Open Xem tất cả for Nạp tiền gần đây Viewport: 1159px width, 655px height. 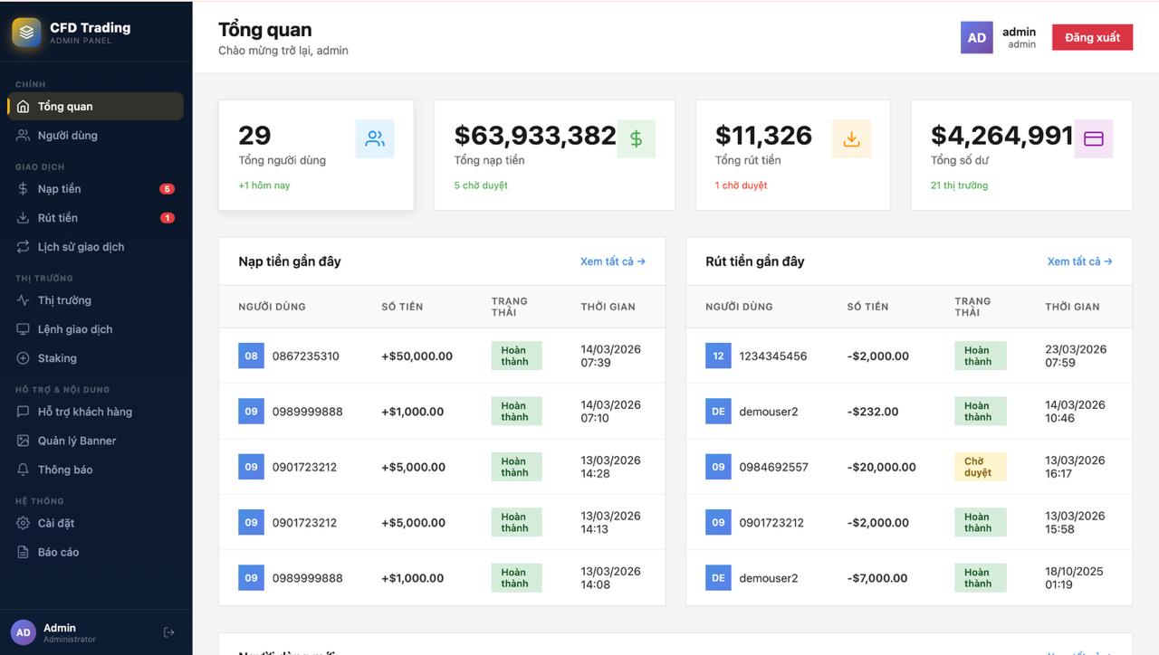coord(613,261)
